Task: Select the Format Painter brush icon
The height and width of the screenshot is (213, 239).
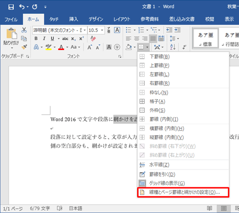Action: pyautogui.click(x=24, y=47)
